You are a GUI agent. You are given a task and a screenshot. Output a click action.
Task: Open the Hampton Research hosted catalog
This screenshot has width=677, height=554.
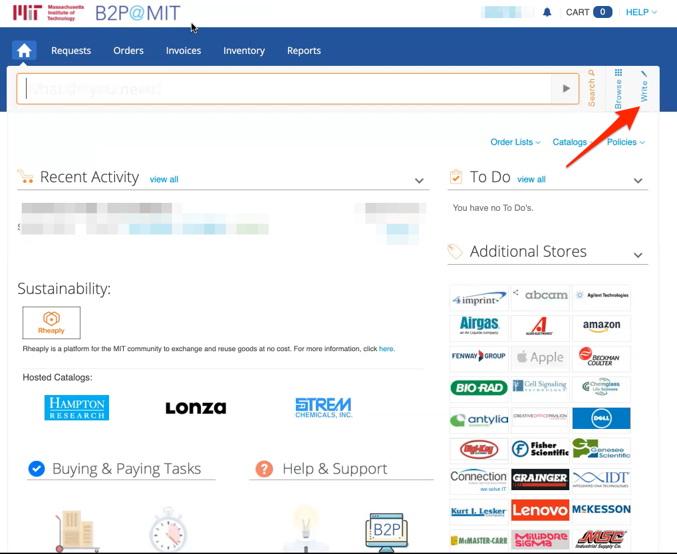point(77,408)
